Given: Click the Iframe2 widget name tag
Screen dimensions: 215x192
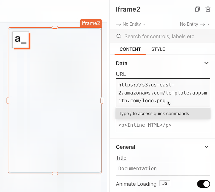Looking at the screenshot, I should click(x=91, y=23).
